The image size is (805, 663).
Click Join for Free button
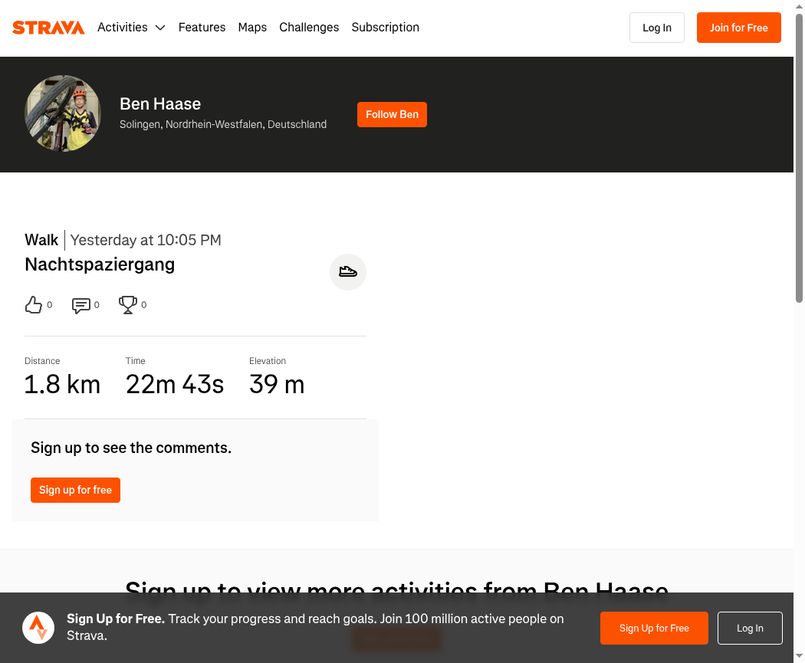pos(739,28)
